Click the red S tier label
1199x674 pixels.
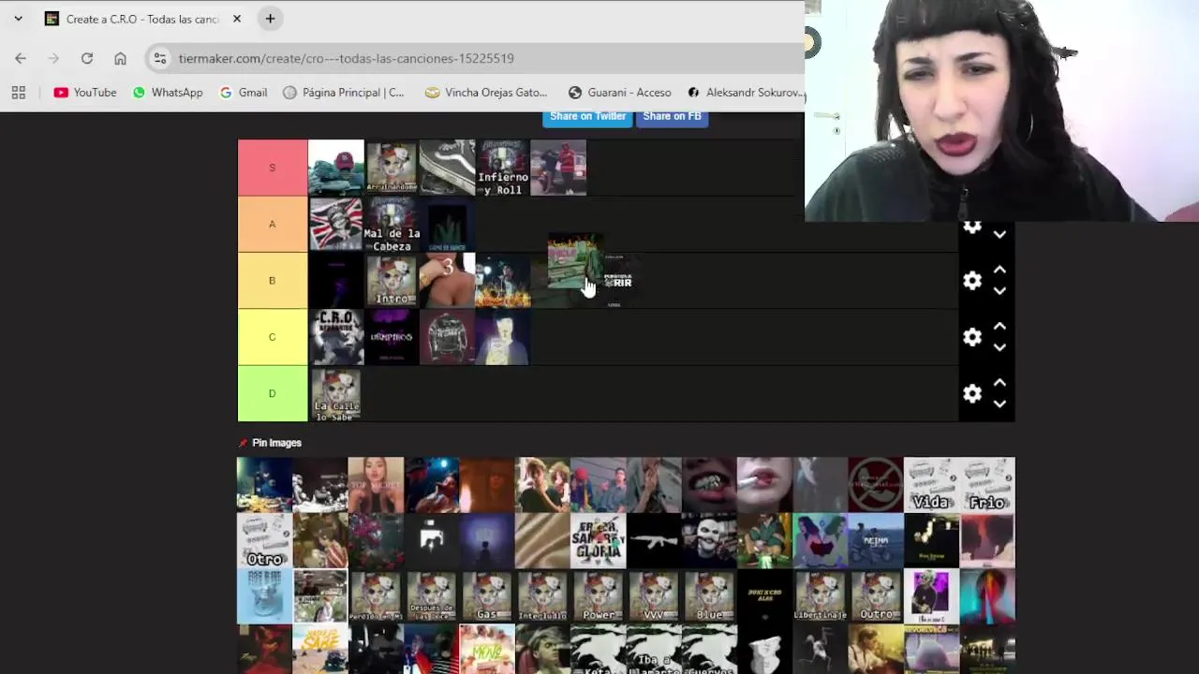pyautogui.click(x=273, y=168)
